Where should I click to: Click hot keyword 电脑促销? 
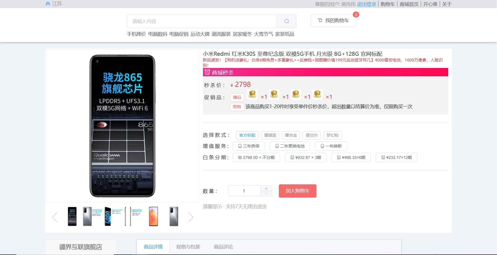179,34
